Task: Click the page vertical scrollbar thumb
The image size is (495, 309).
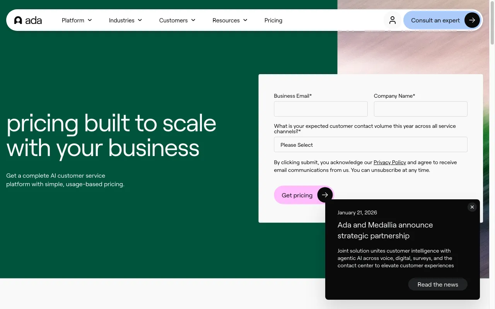Action: pos(492,23)
